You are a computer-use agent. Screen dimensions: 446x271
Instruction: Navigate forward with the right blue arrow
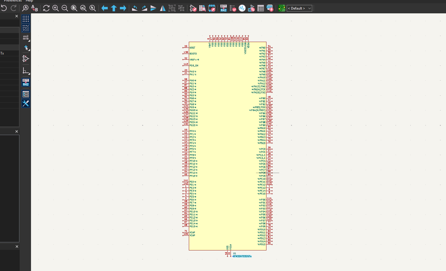click(x=123, y=8)
